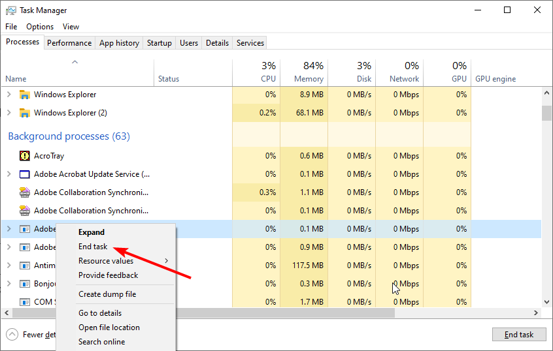The width and height of the screenshot is (553, 351).
Task: Click the vertical scrollbar down arrow
Action: click(546, 302)
